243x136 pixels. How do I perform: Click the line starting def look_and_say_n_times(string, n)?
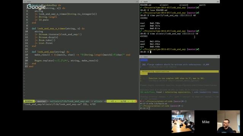58,29
